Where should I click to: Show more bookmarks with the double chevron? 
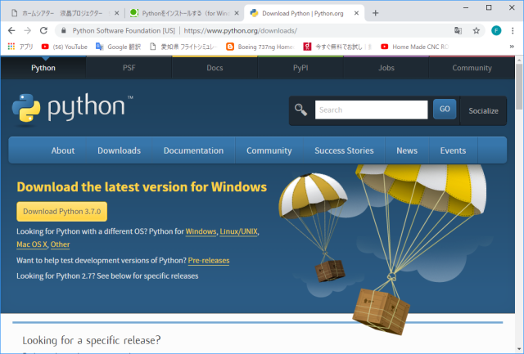pyautogui.click(x=512, y=47)
